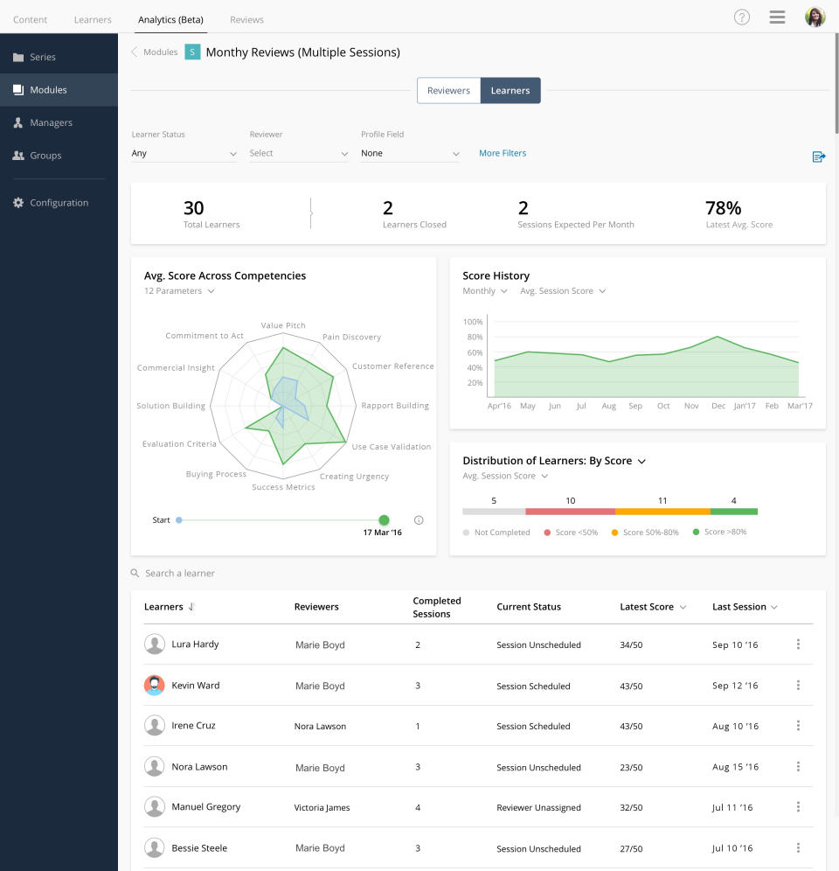The image size is (839, 871).
Task: Switch to the Reviewers view
Action: [x=448, y=91]
